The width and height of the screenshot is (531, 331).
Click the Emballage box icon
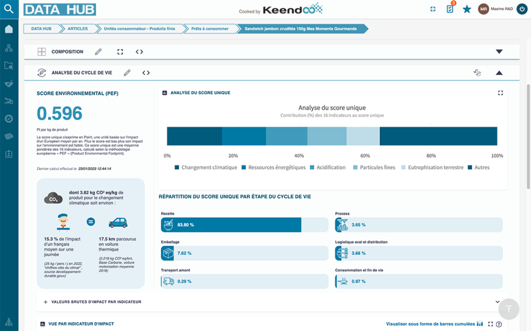pos(168,253)
